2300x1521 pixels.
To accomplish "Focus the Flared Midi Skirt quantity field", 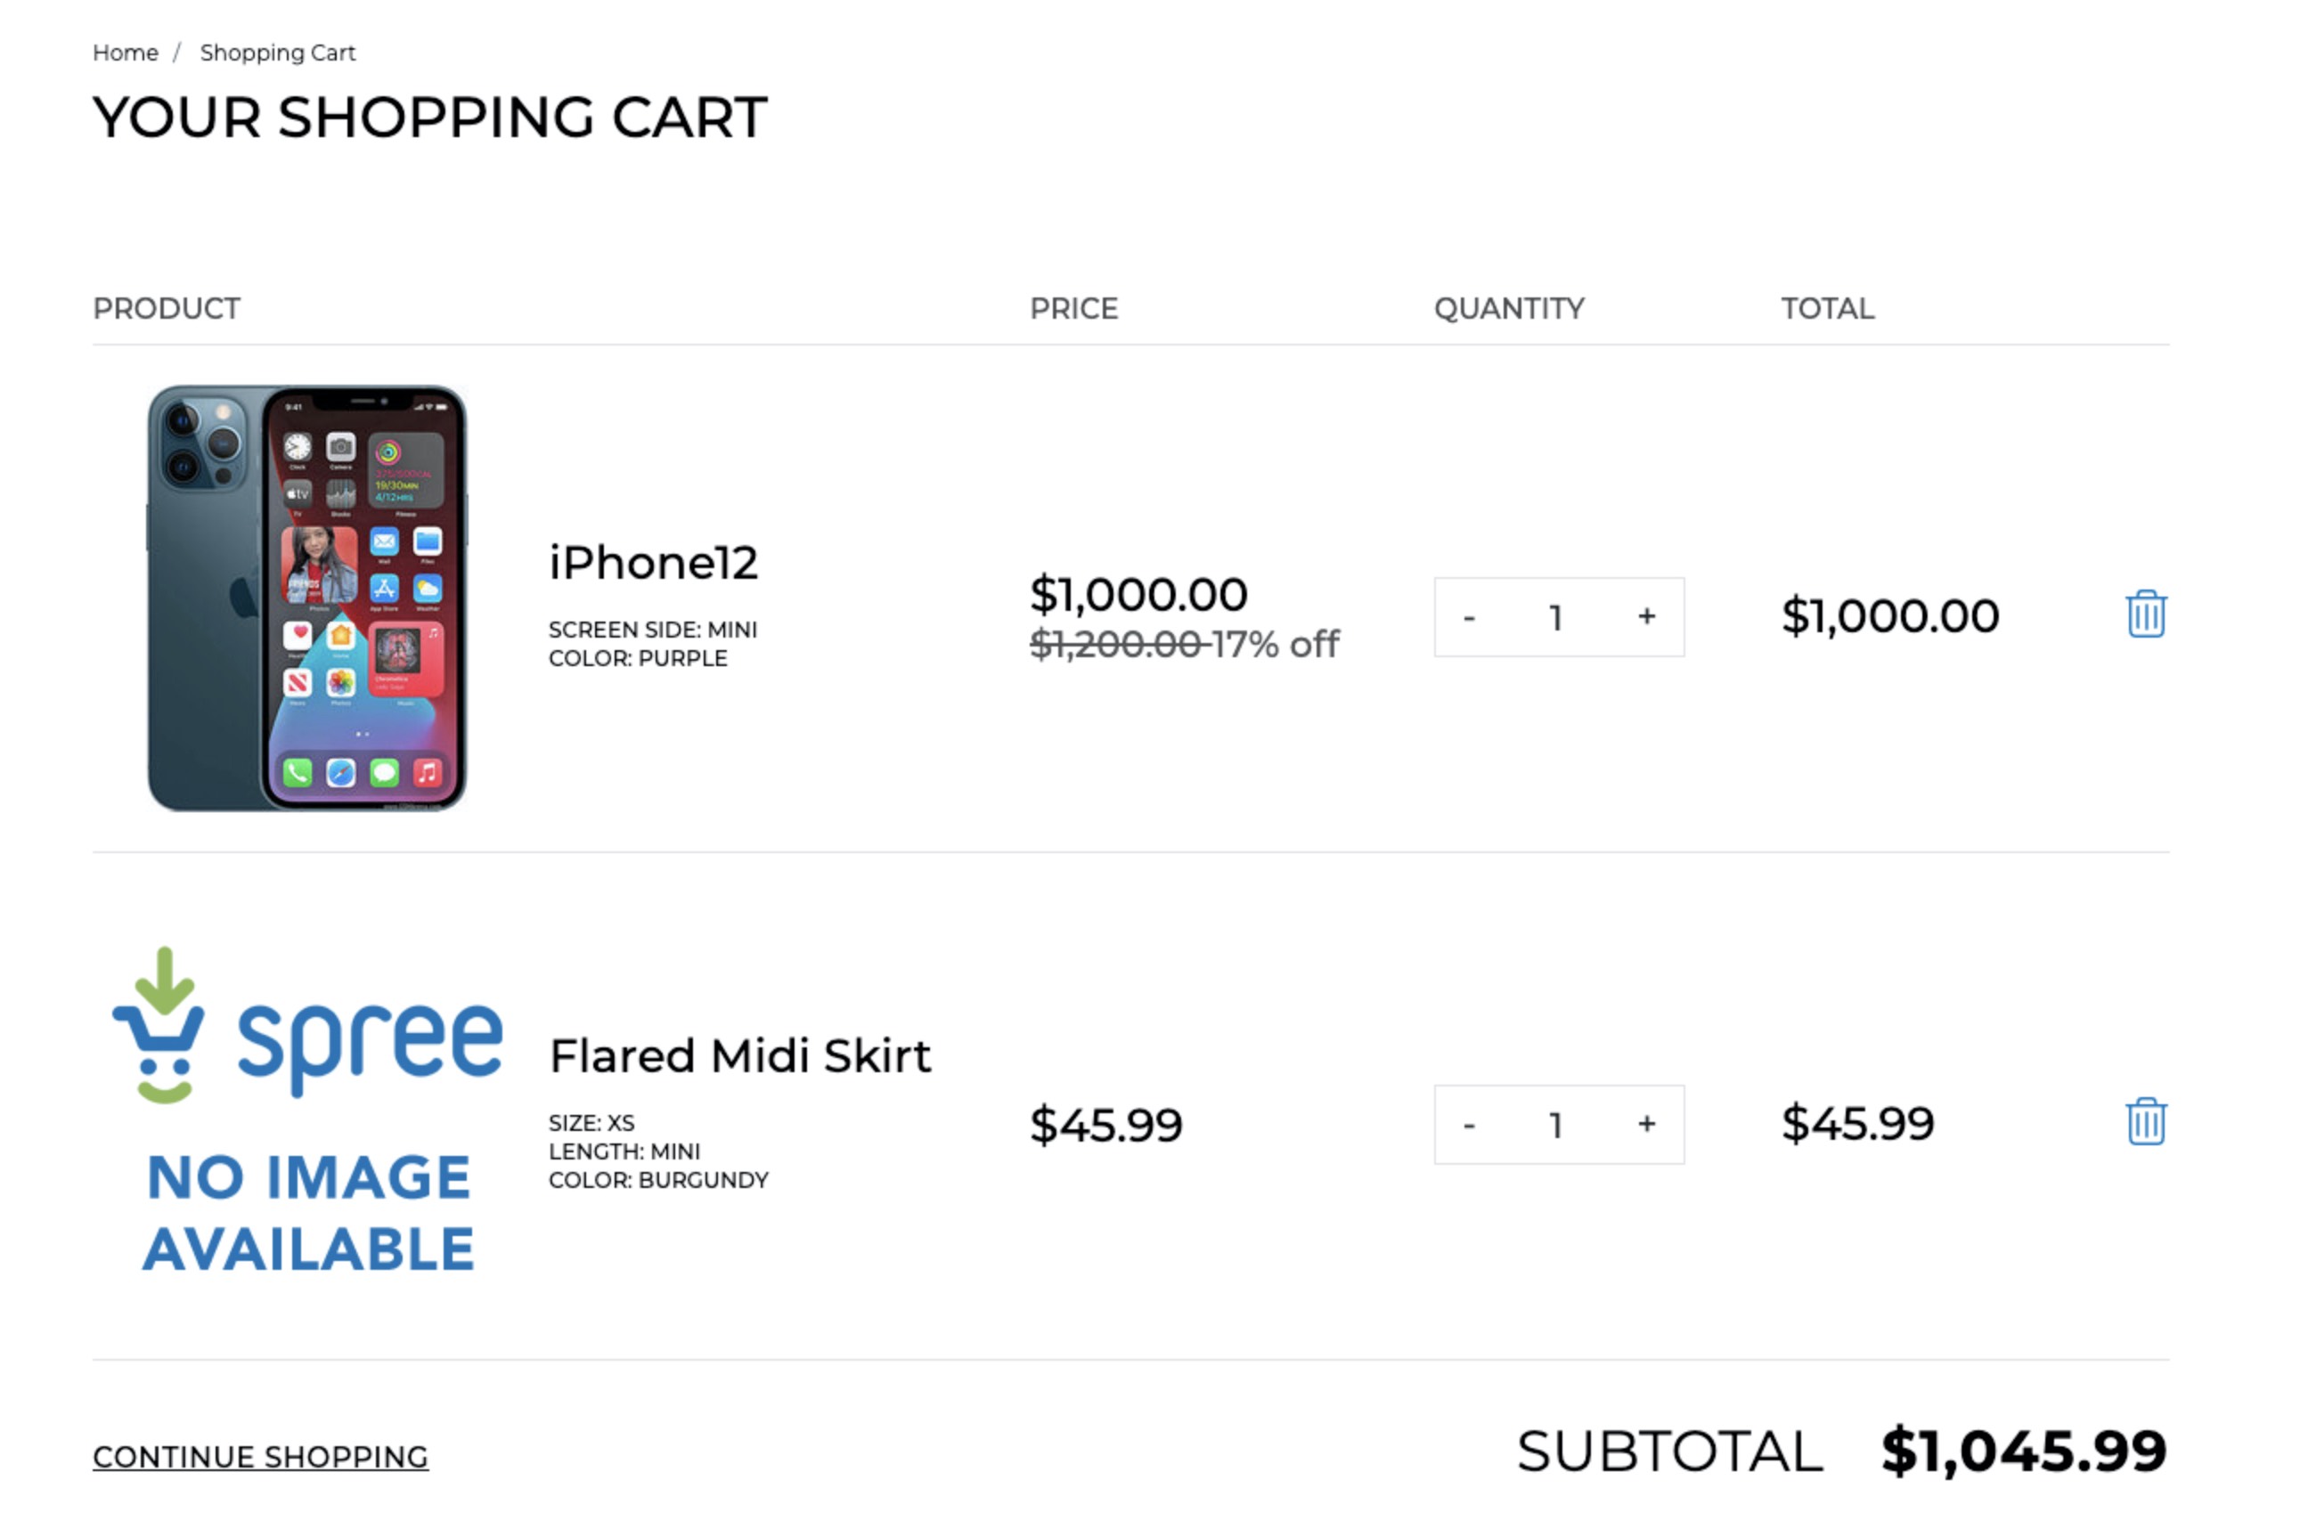I will [x=1556, y=1124].
